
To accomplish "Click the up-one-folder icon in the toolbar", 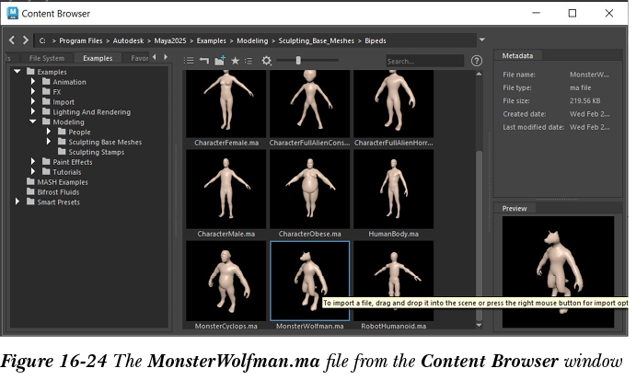I will click(x=203, y=61).
